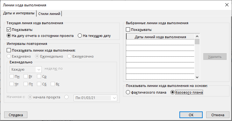This screenshot has height=121, width=232.
Task: Open help with the Справка button
Action: click(16, 115)
